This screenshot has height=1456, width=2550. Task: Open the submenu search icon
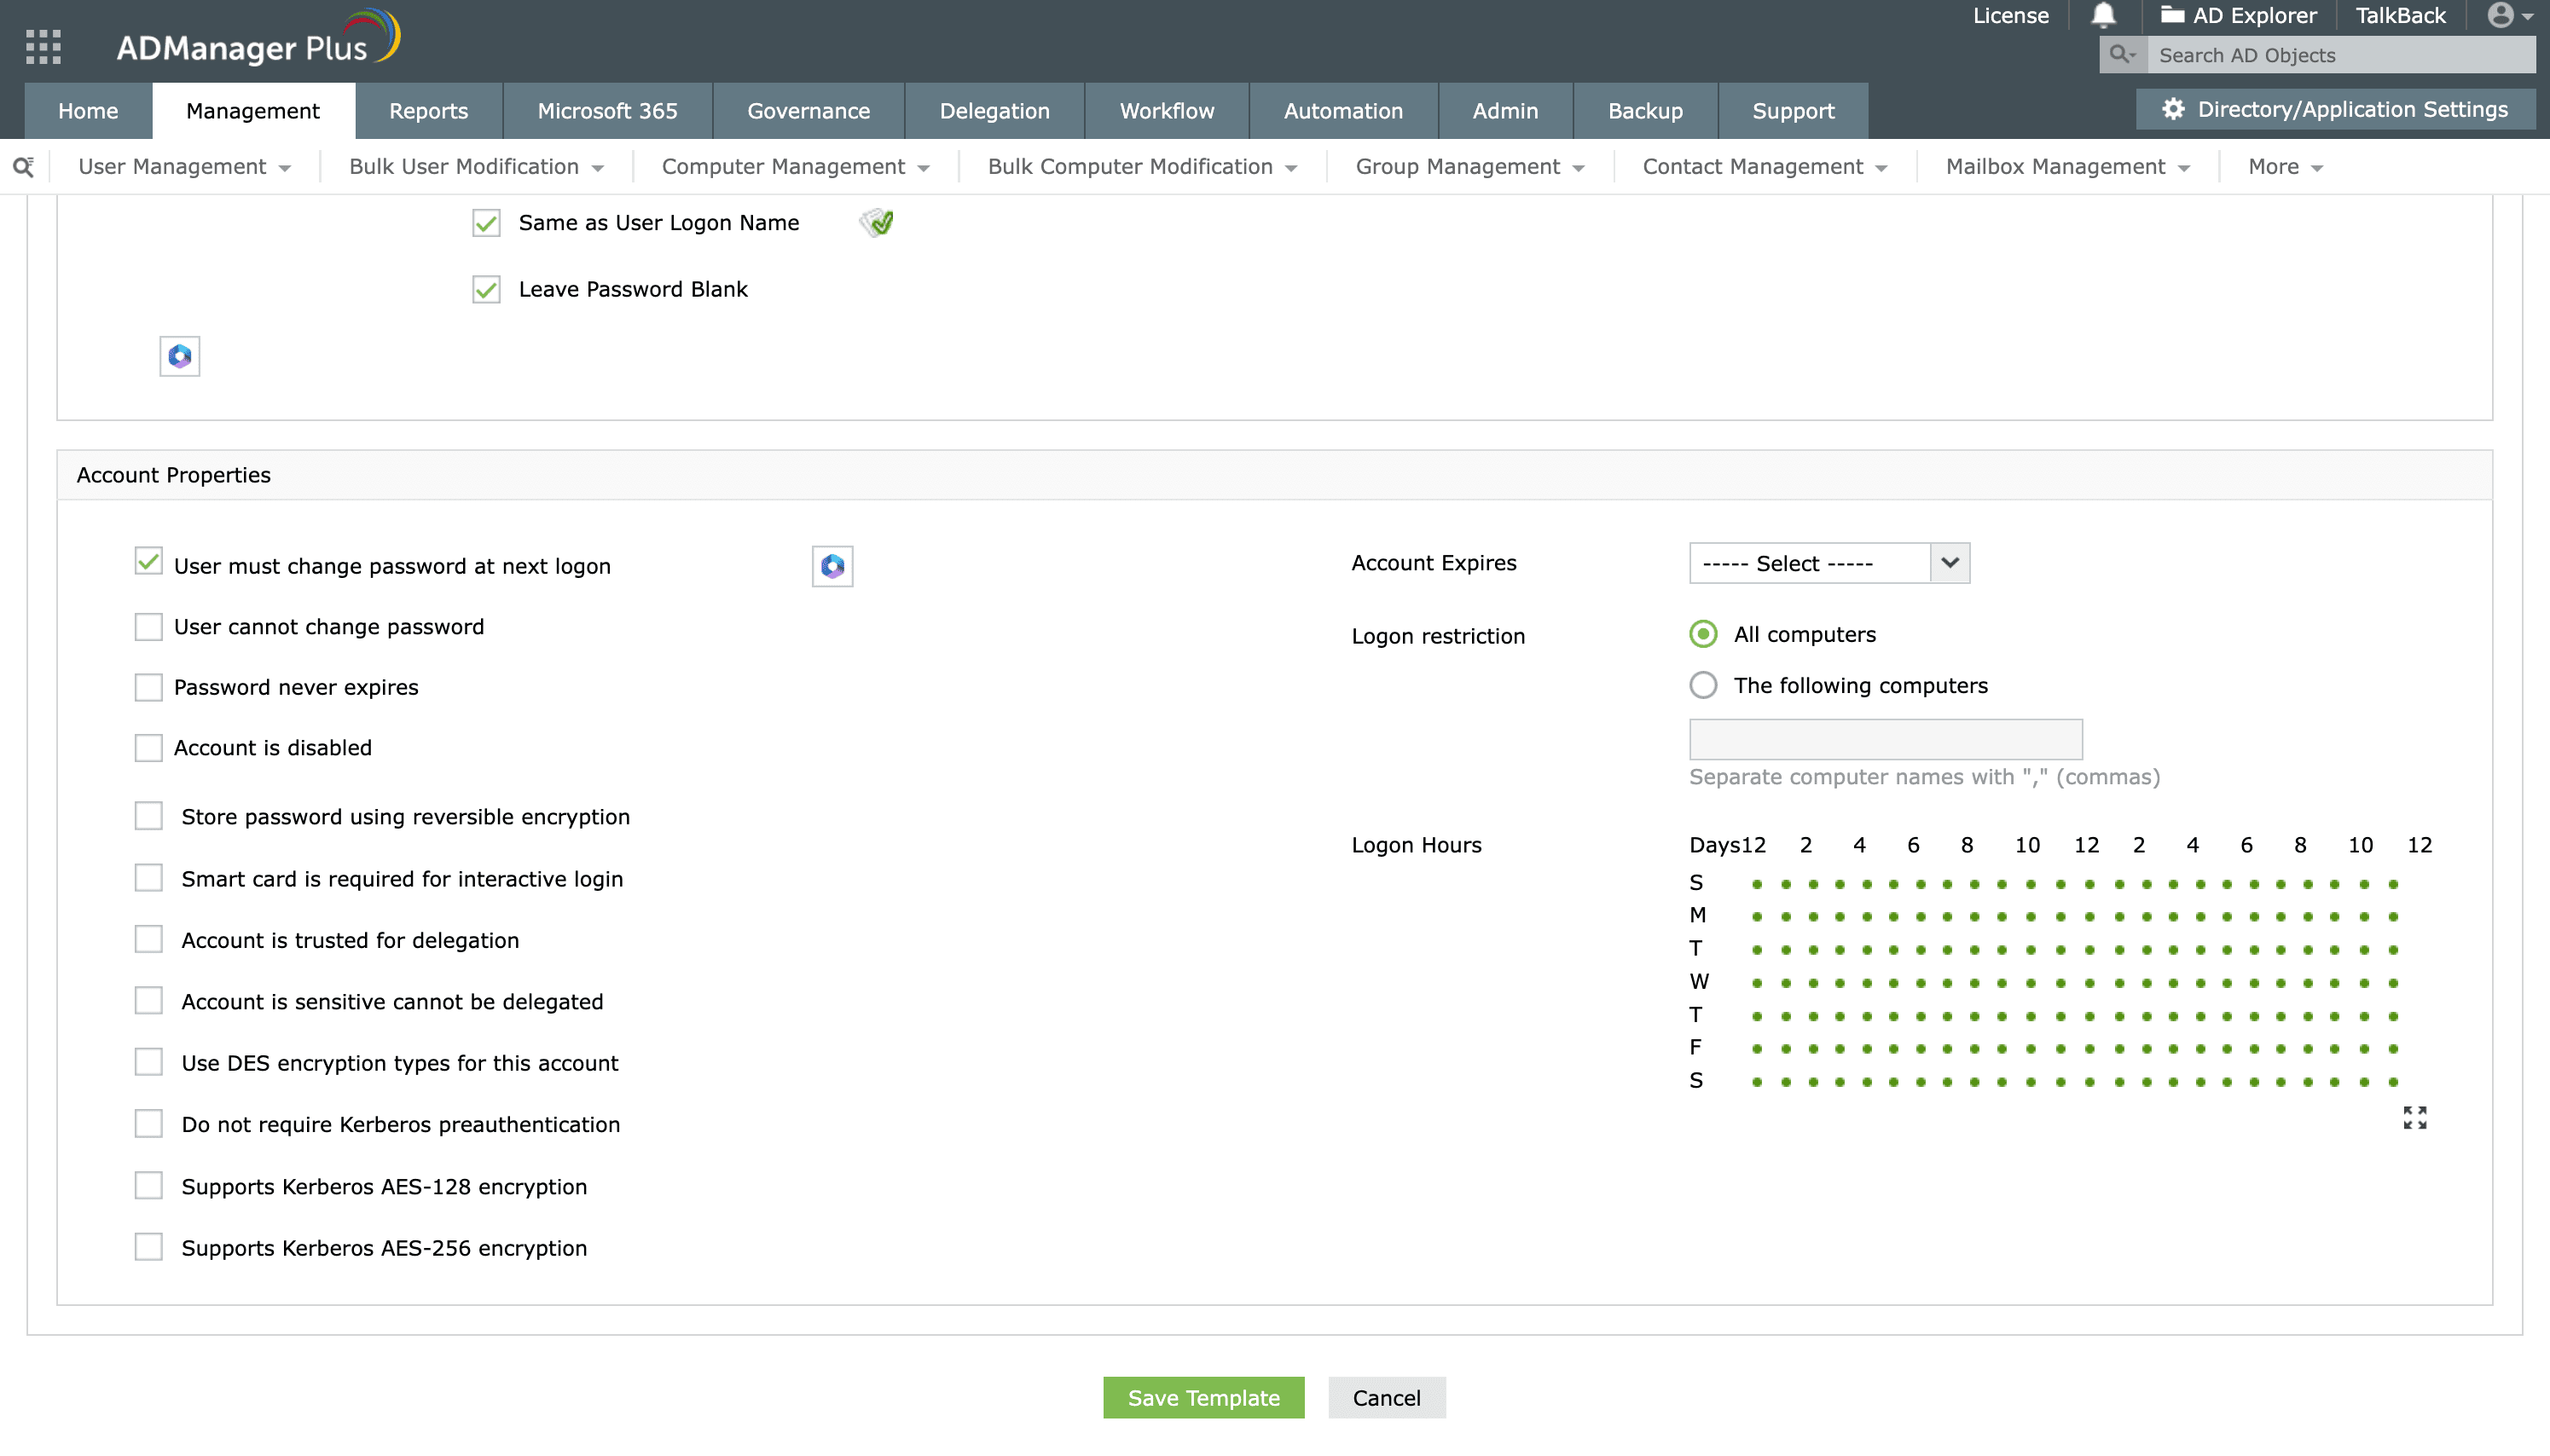pos(24,167)
